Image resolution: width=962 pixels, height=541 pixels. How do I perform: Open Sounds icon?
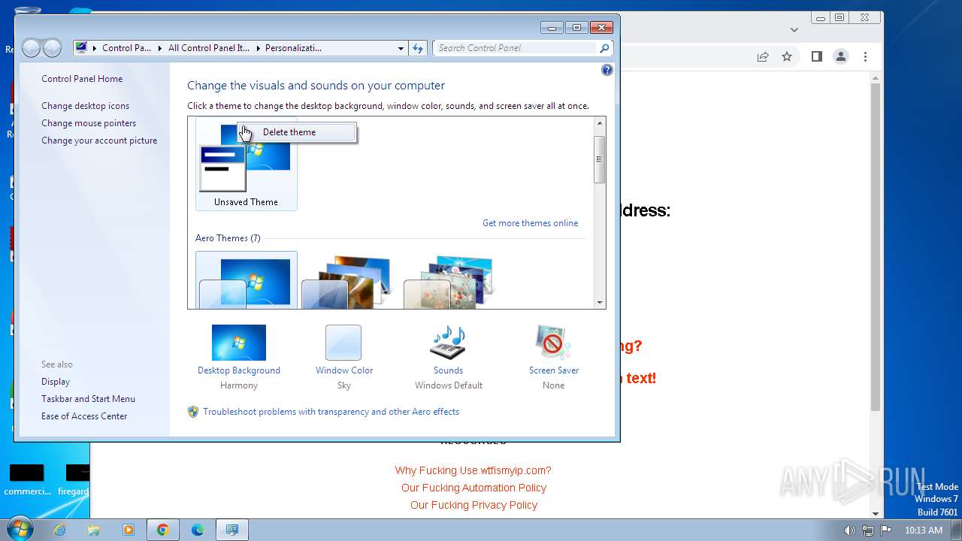pyautogui.click(x=448, y=343)
